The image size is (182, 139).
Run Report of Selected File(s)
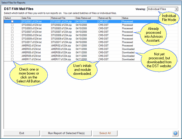click(x=66, y=133)
